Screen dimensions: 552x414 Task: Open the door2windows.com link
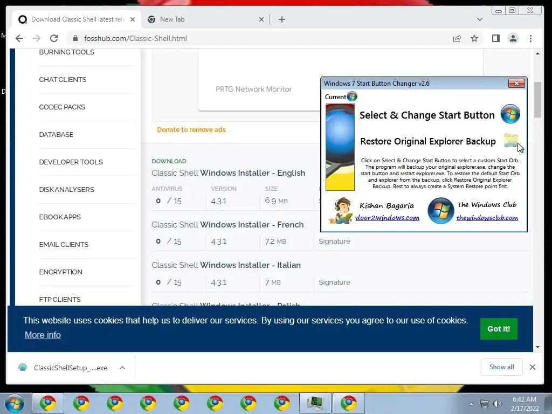click(387, 218)
